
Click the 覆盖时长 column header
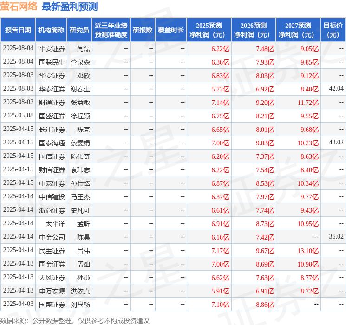point(171,30)
